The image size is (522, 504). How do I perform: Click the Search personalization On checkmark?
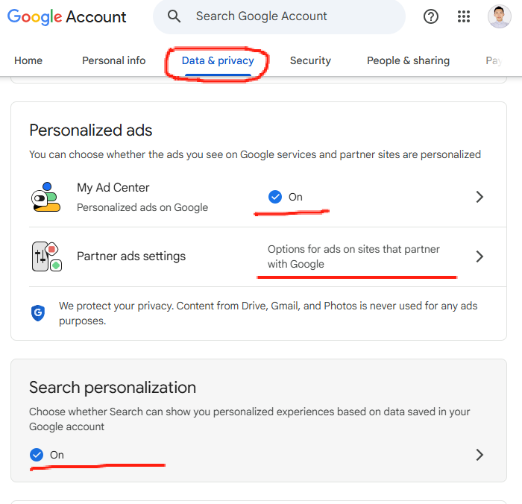37,455
